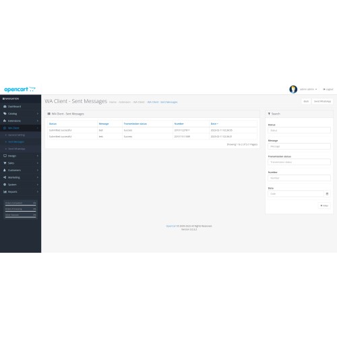The width and height of the screenshot is (337, 337).
Task: Sort table by Message column
Action: click(104, 124)
